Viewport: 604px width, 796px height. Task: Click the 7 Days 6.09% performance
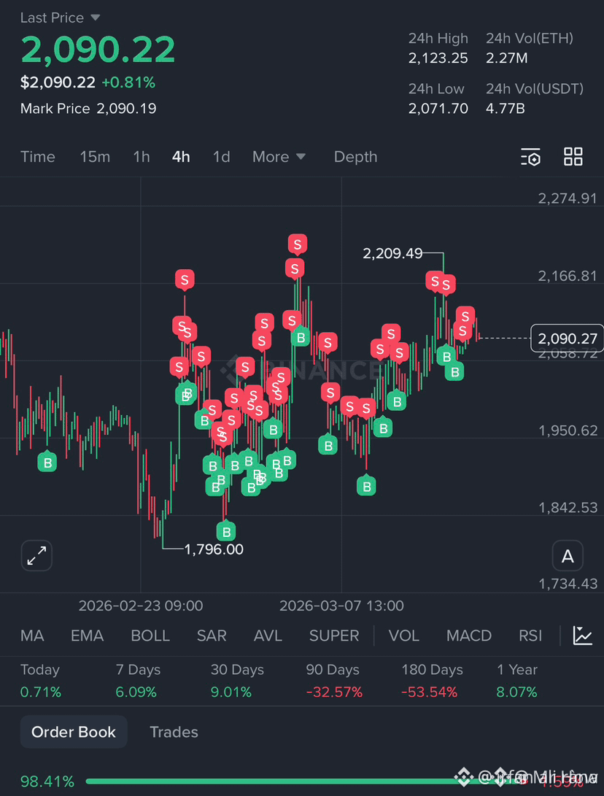[x=138, y=681]
